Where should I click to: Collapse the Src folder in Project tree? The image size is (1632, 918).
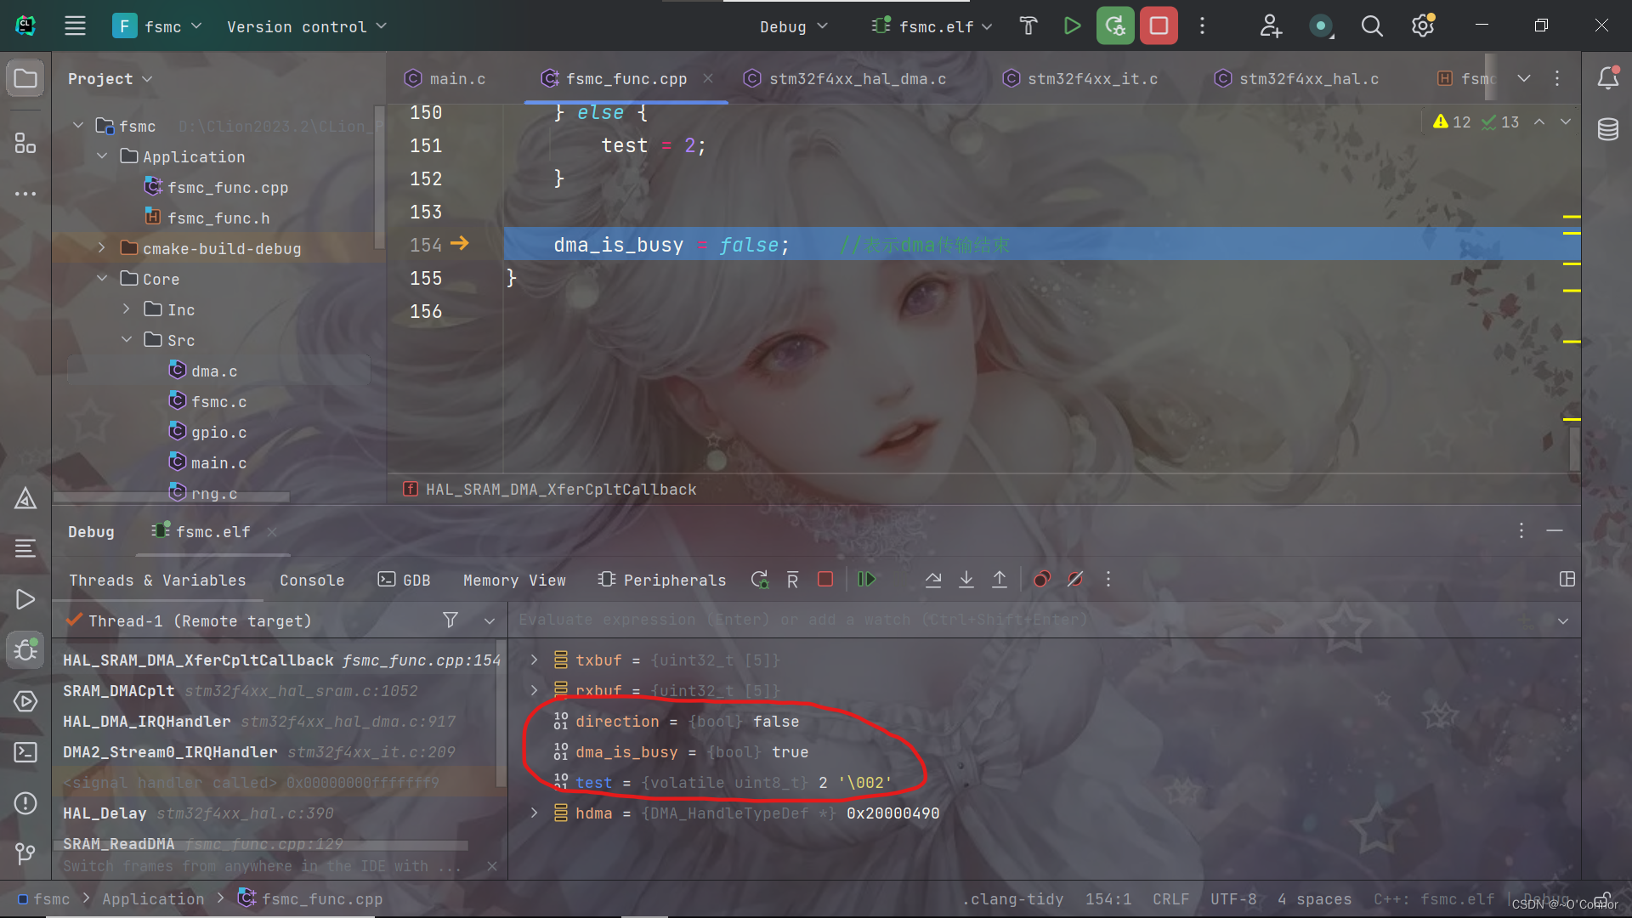[x=127, y=339]
